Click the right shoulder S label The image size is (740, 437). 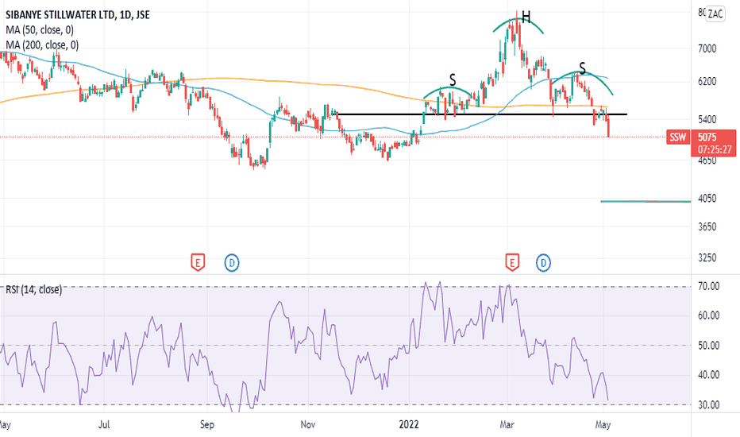pos(582,69)
